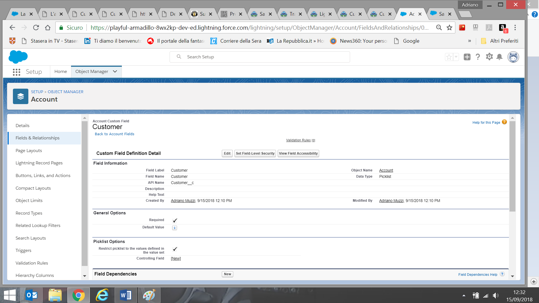Expand the favorites list dropdown arrow
539x303 pixels.
point(456,57)
